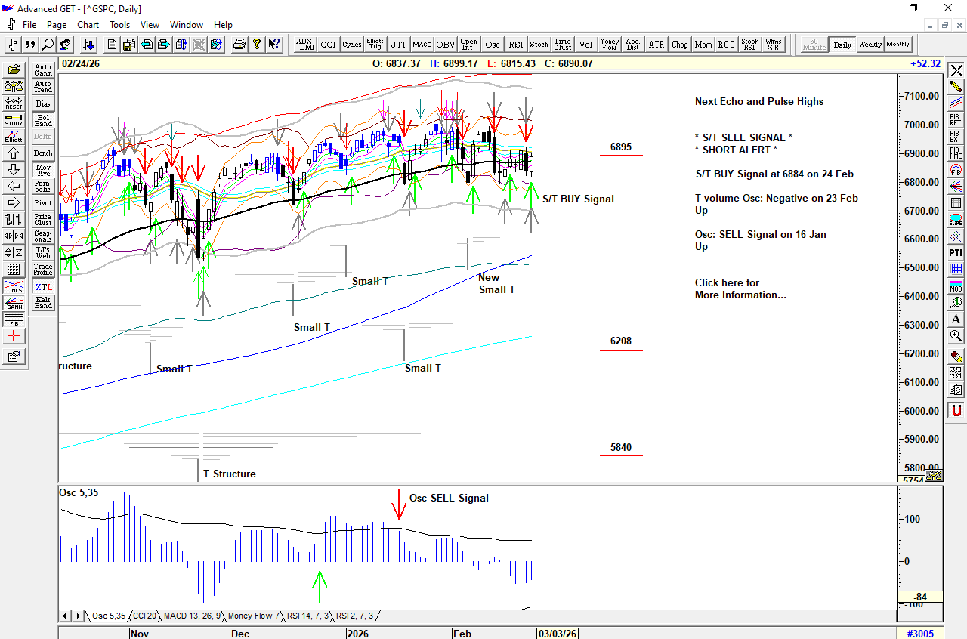
Task: Click the red crosshair cursor tool
Action: click(x=14, y=336)
